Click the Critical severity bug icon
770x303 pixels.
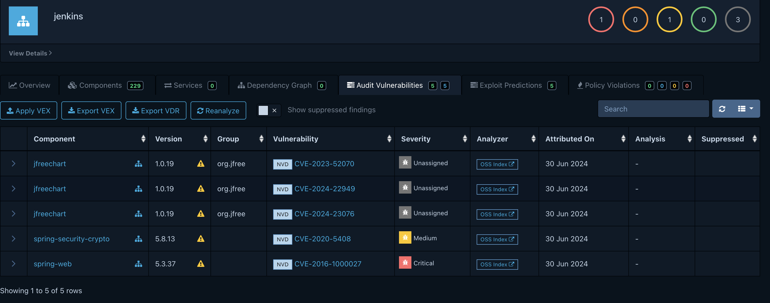click(x=405, y=262)
